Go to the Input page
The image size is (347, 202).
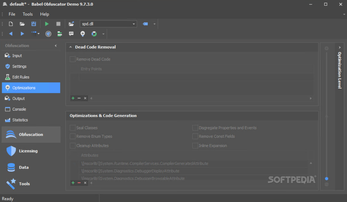point(31,56)
